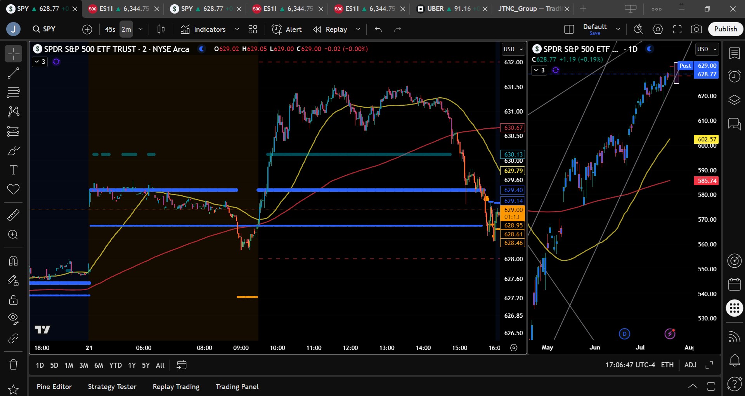Viewport: 745px width, 396px height.
Task: Open the Pine Editor panel
Action: pyautogui.click(x=54, y=387)
